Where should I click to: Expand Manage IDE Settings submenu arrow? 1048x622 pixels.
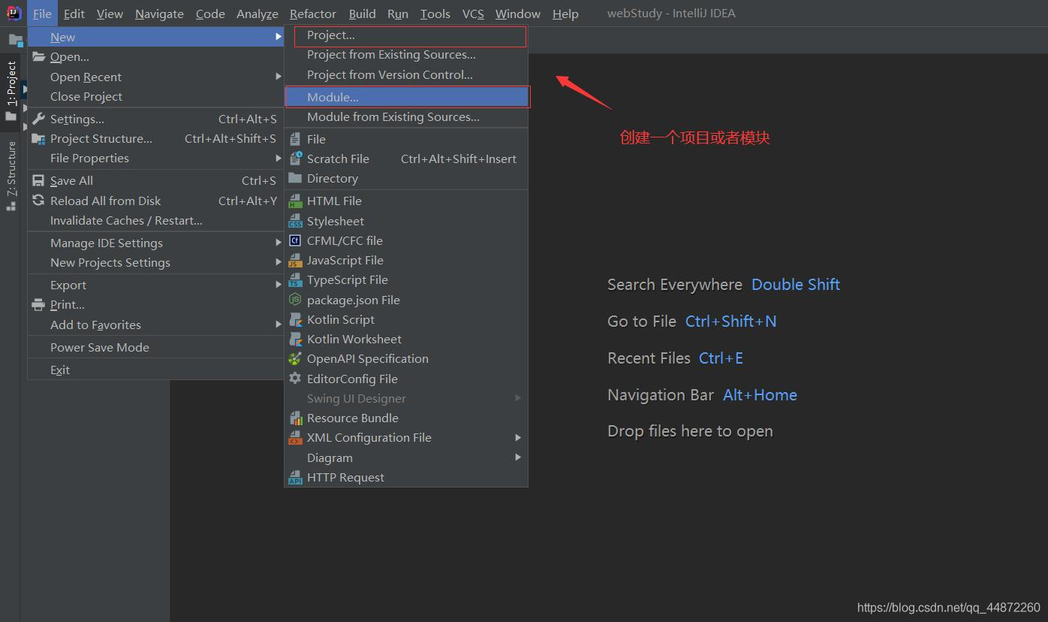point(279,243)
